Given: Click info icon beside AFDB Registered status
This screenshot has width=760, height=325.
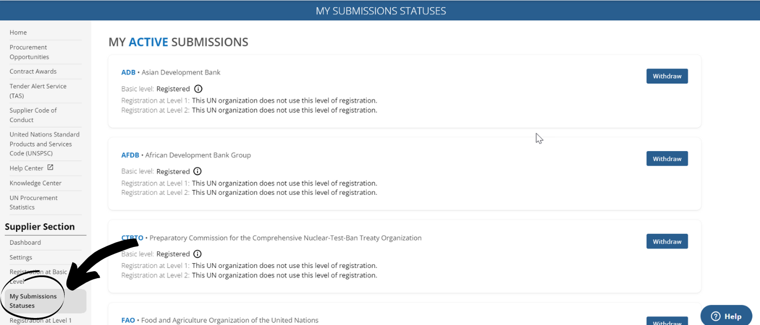Looking at the screenshot, I should click(x=198, y=171).
